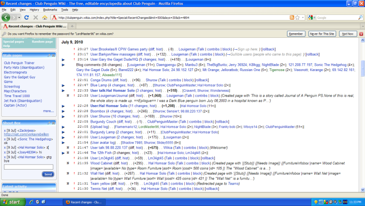Open the Club Penguin Trainer stale page
365x206 pixels.
click(19, 63)
